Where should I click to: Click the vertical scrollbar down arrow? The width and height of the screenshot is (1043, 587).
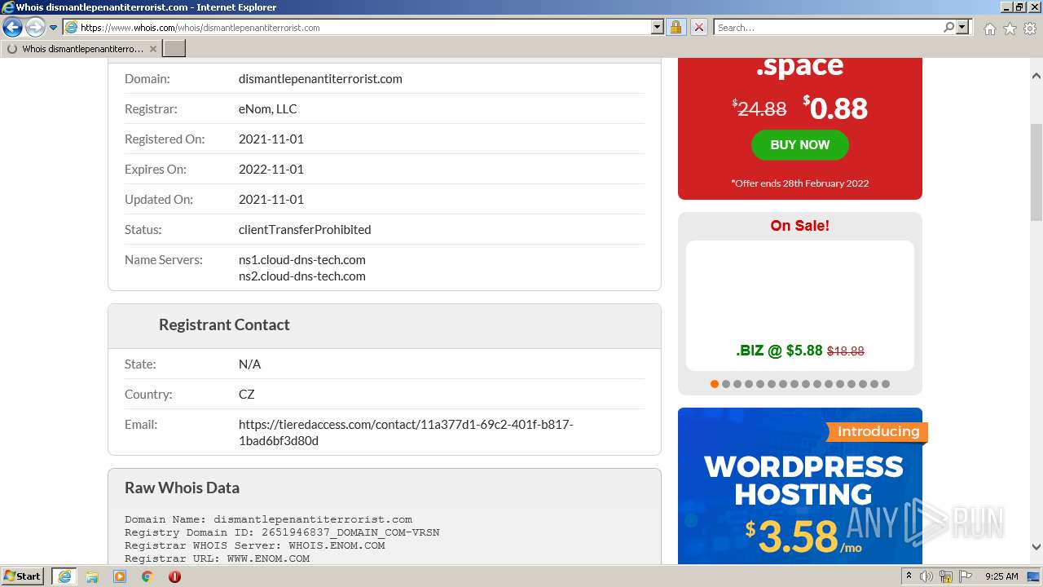[1036, 547]
